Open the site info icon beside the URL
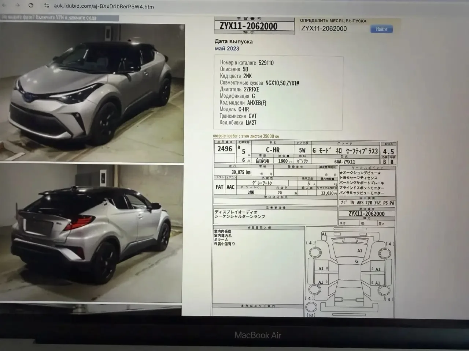 click(x=47, y=6)
